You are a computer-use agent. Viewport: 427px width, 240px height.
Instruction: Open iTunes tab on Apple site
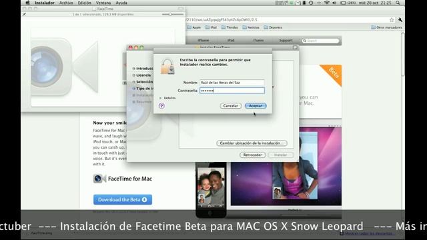(258, 41)
